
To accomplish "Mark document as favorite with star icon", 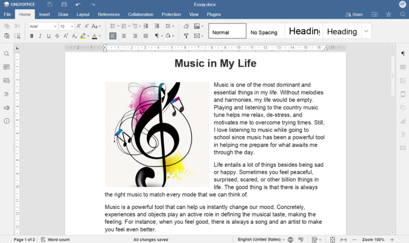I will coord(389,14).
